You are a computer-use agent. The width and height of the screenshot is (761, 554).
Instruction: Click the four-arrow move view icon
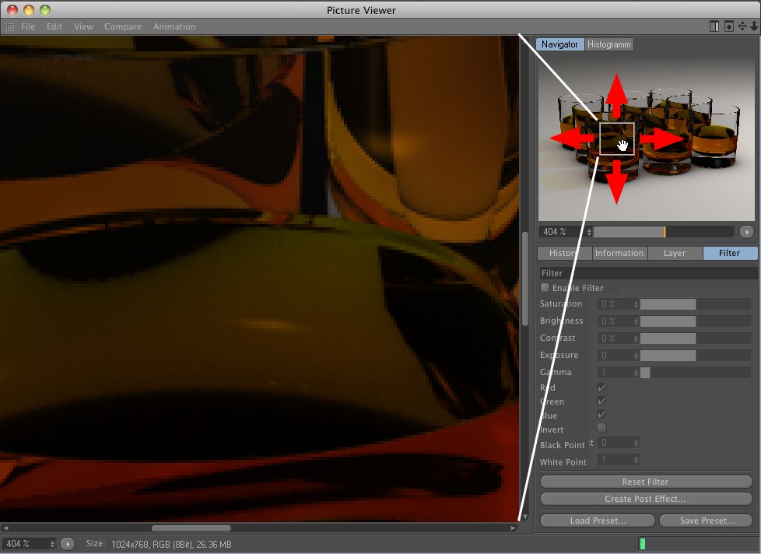point(742,26)
